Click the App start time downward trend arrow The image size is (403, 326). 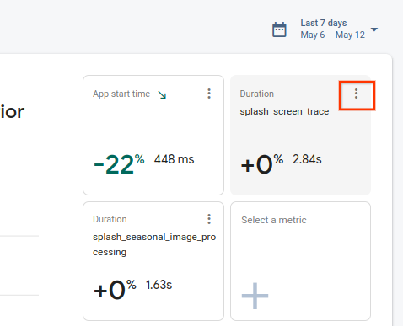pyautogui.click(x=162, y=94)
